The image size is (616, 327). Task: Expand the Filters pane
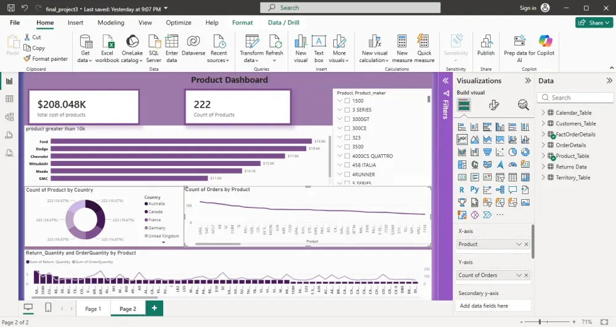(445, 81)
